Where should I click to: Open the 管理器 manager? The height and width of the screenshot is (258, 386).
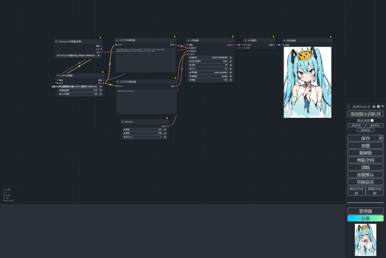coord(366,211)
